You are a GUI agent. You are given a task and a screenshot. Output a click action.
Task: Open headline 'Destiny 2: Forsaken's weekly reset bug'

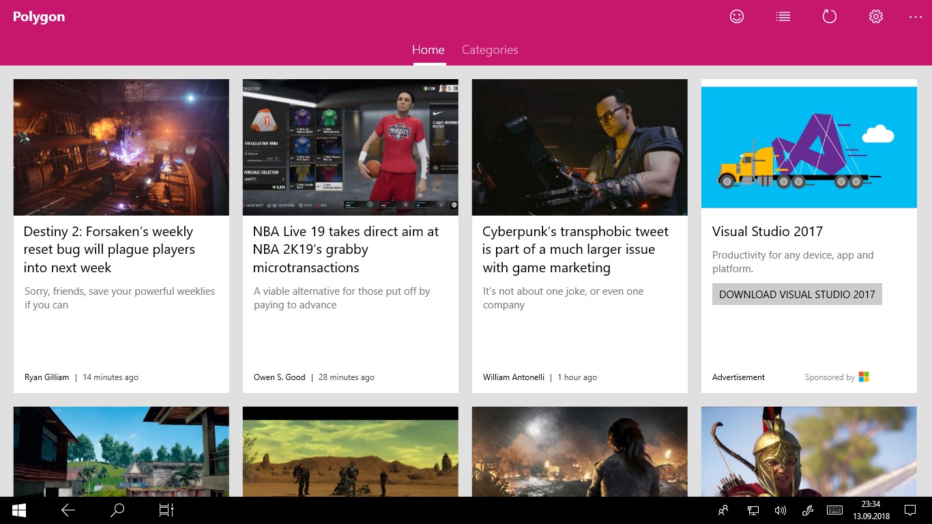point(109,250)
